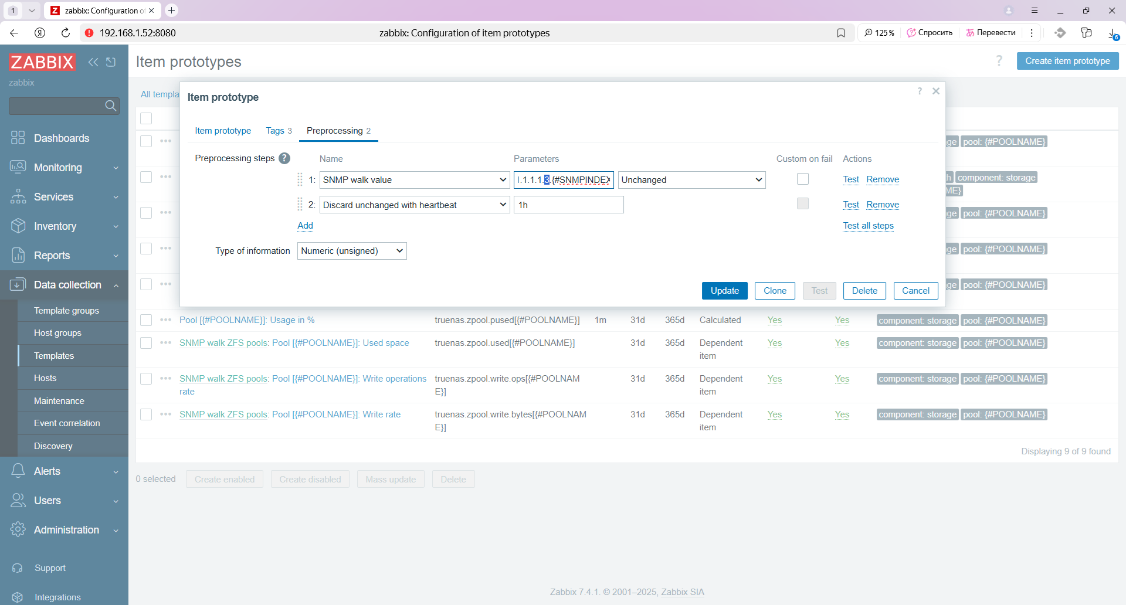The height and width of the screenshot is (605, 1126).
Task: Open Type of information dropdown
Action: click(x=352, y=251)
